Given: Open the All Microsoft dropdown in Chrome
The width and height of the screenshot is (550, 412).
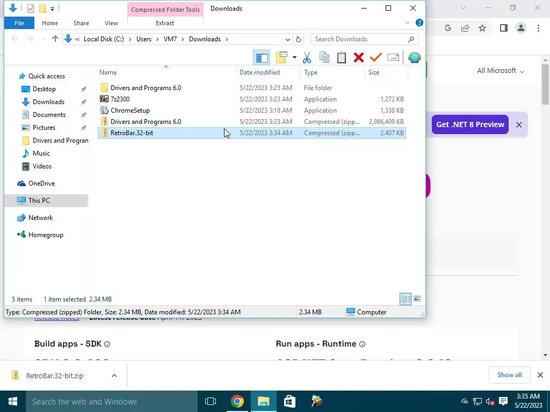Looking at the screenshot, I should click(501, 71).
